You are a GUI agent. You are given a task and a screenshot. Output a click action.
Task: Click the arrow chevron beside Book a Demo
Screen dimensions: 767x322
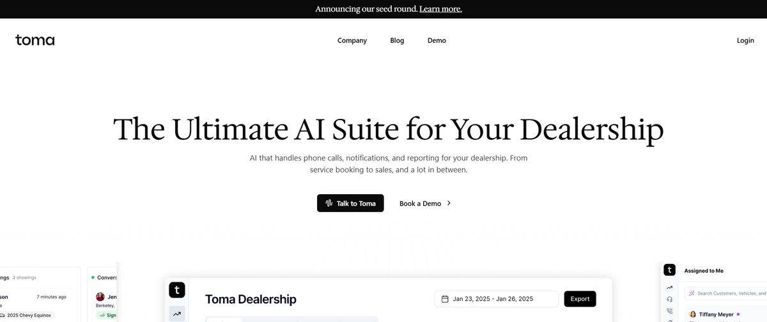tap(449, 203)
